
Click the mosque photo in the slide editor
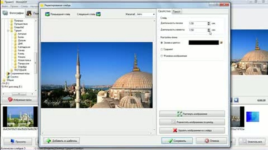pos(97,75)
